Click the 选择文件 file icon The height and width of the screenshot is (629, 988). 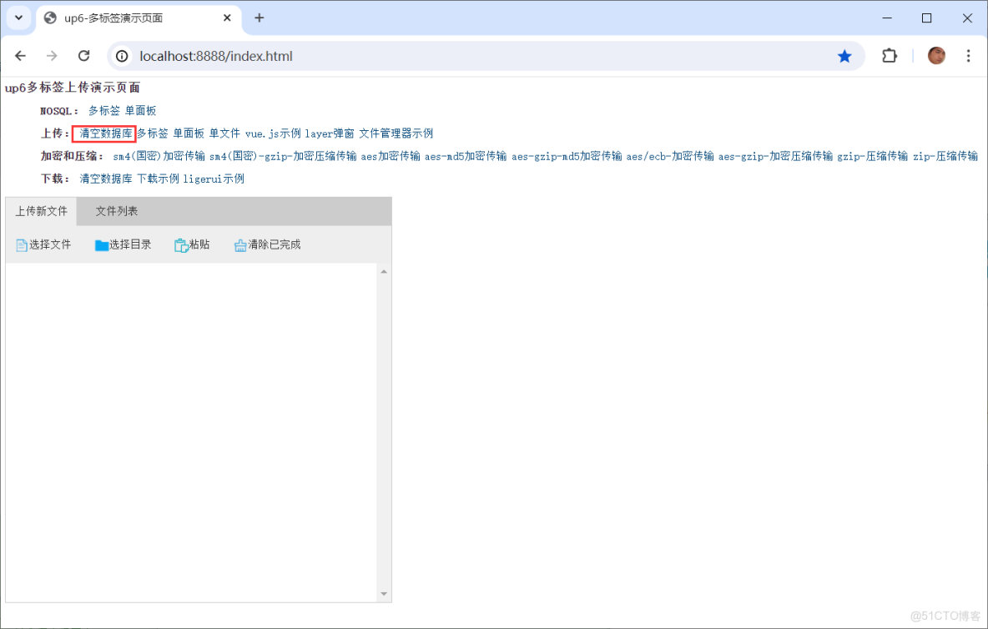pyautogui.click(x=20, y=244)
